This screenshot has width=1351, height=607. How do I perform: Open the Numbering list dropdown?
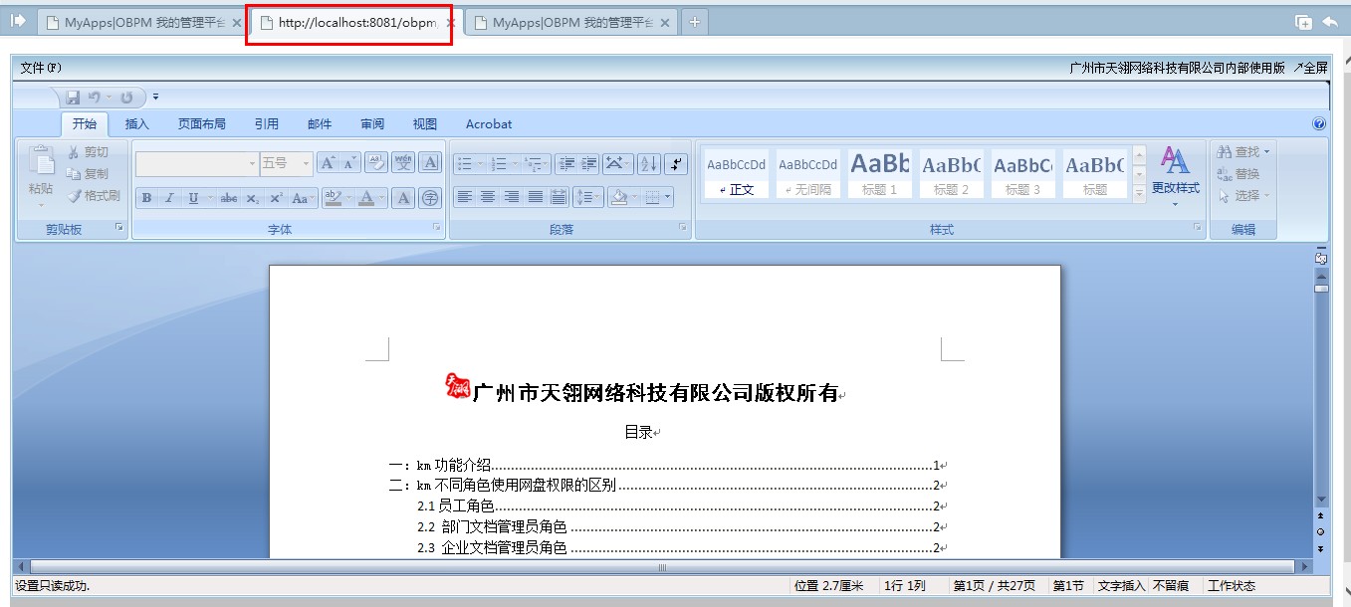pyautogui.click(x=515, y=163)
